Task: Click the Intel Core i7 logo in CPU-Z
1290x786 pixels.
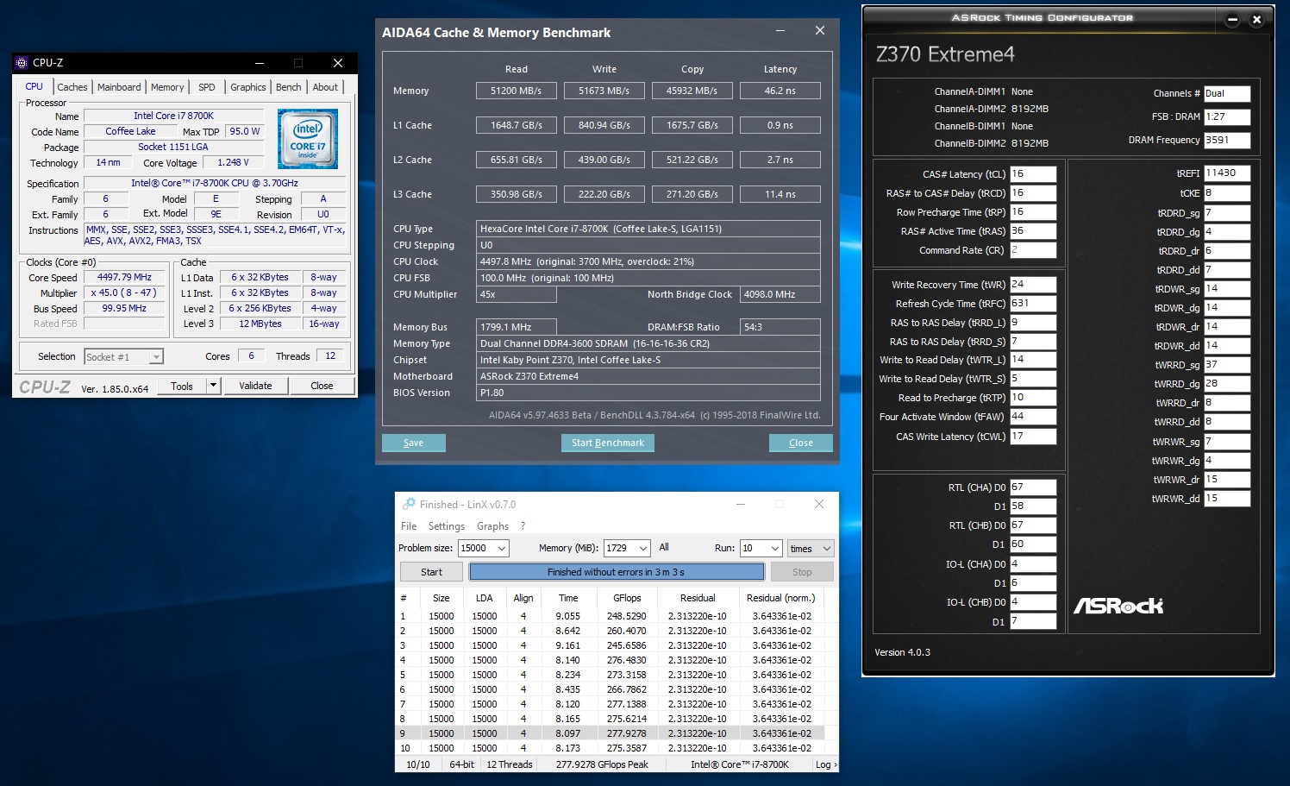Action: point(308,138)
